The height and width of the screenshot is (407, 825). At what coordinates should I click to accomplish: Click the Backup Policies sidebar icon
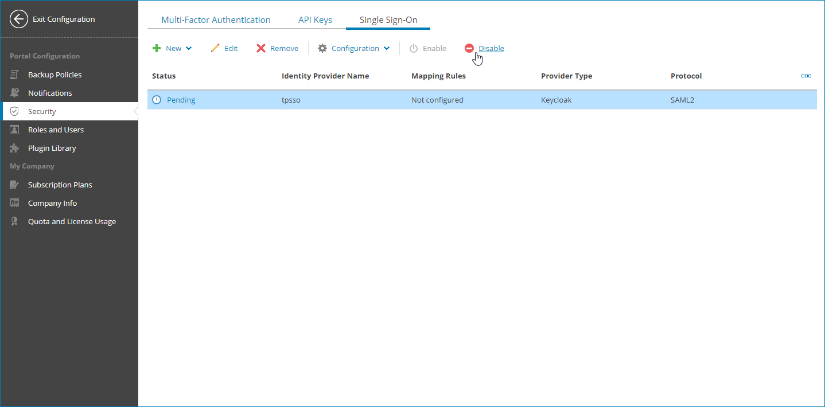(15, 75)
